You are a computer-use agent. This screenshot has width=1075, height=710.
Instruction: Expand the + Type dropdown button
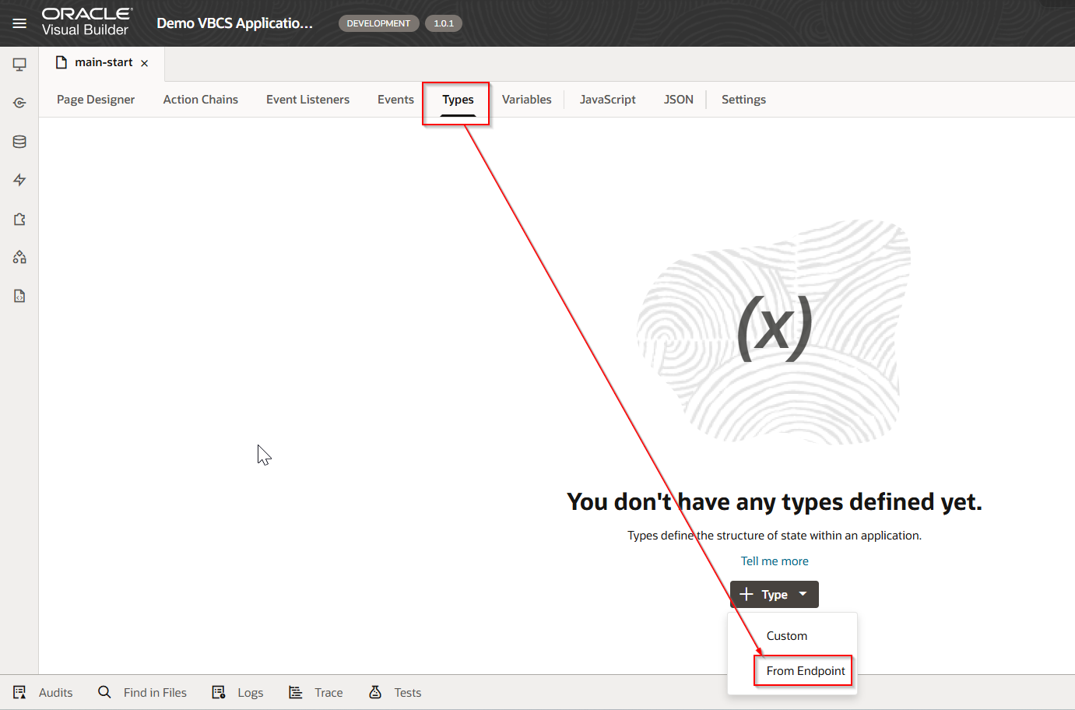(774, 595)
